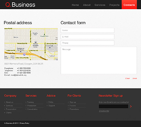Select the Projects navigation item
This screenshot has width=141, height=127.
pyautogui.click(x=114, y=5)
